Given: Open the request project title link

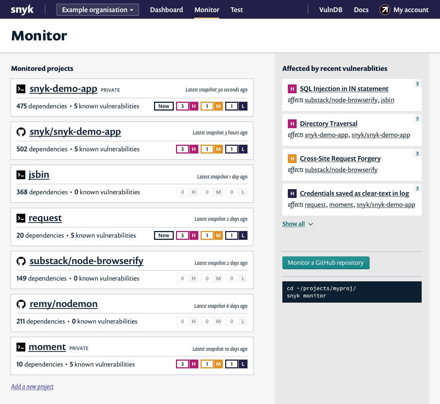Looking at the screenshot, I should coord(45,218).
